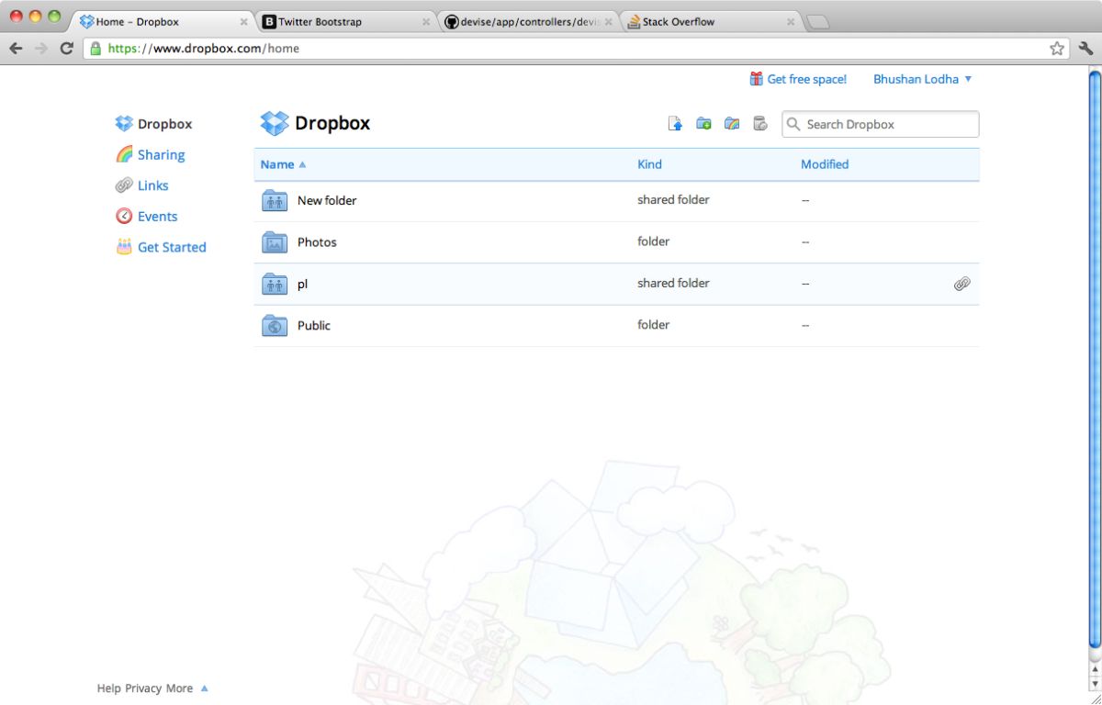Click the Get free space! link

tap(806, 79)
